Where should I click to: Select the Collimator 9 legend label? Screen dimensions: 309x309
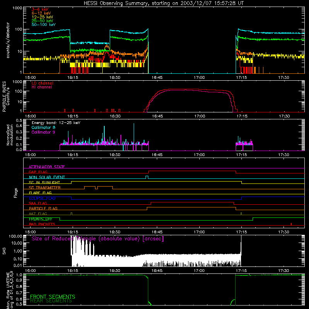pyautogui.click(x=43, y=132)
